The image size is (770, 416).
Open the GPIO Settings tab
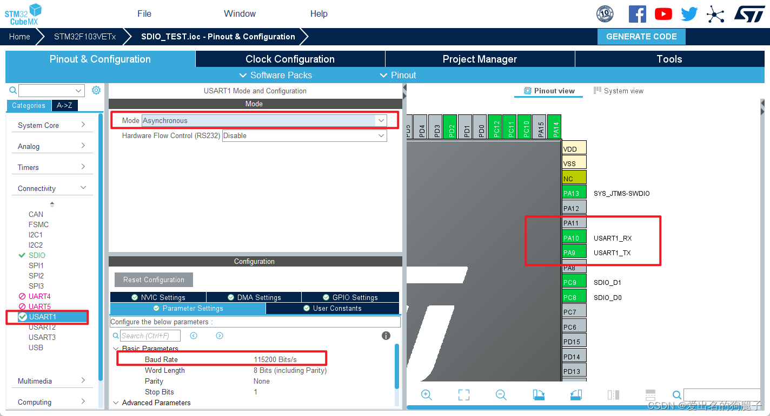(x=350, y=297)
